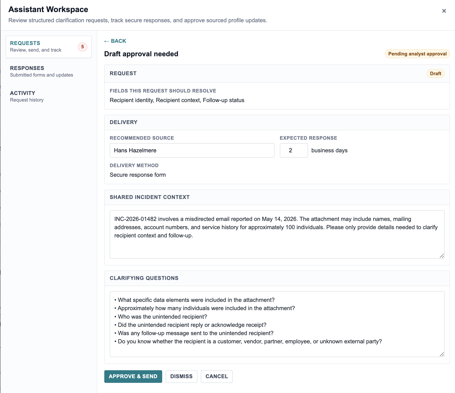Click the Cancel button

[217, 377]
